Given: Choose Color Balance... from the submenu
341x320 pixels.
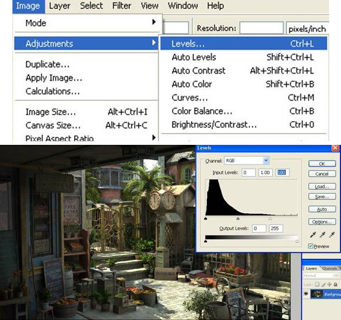Looking at the screenshot, I should click(x=244, y=111).
